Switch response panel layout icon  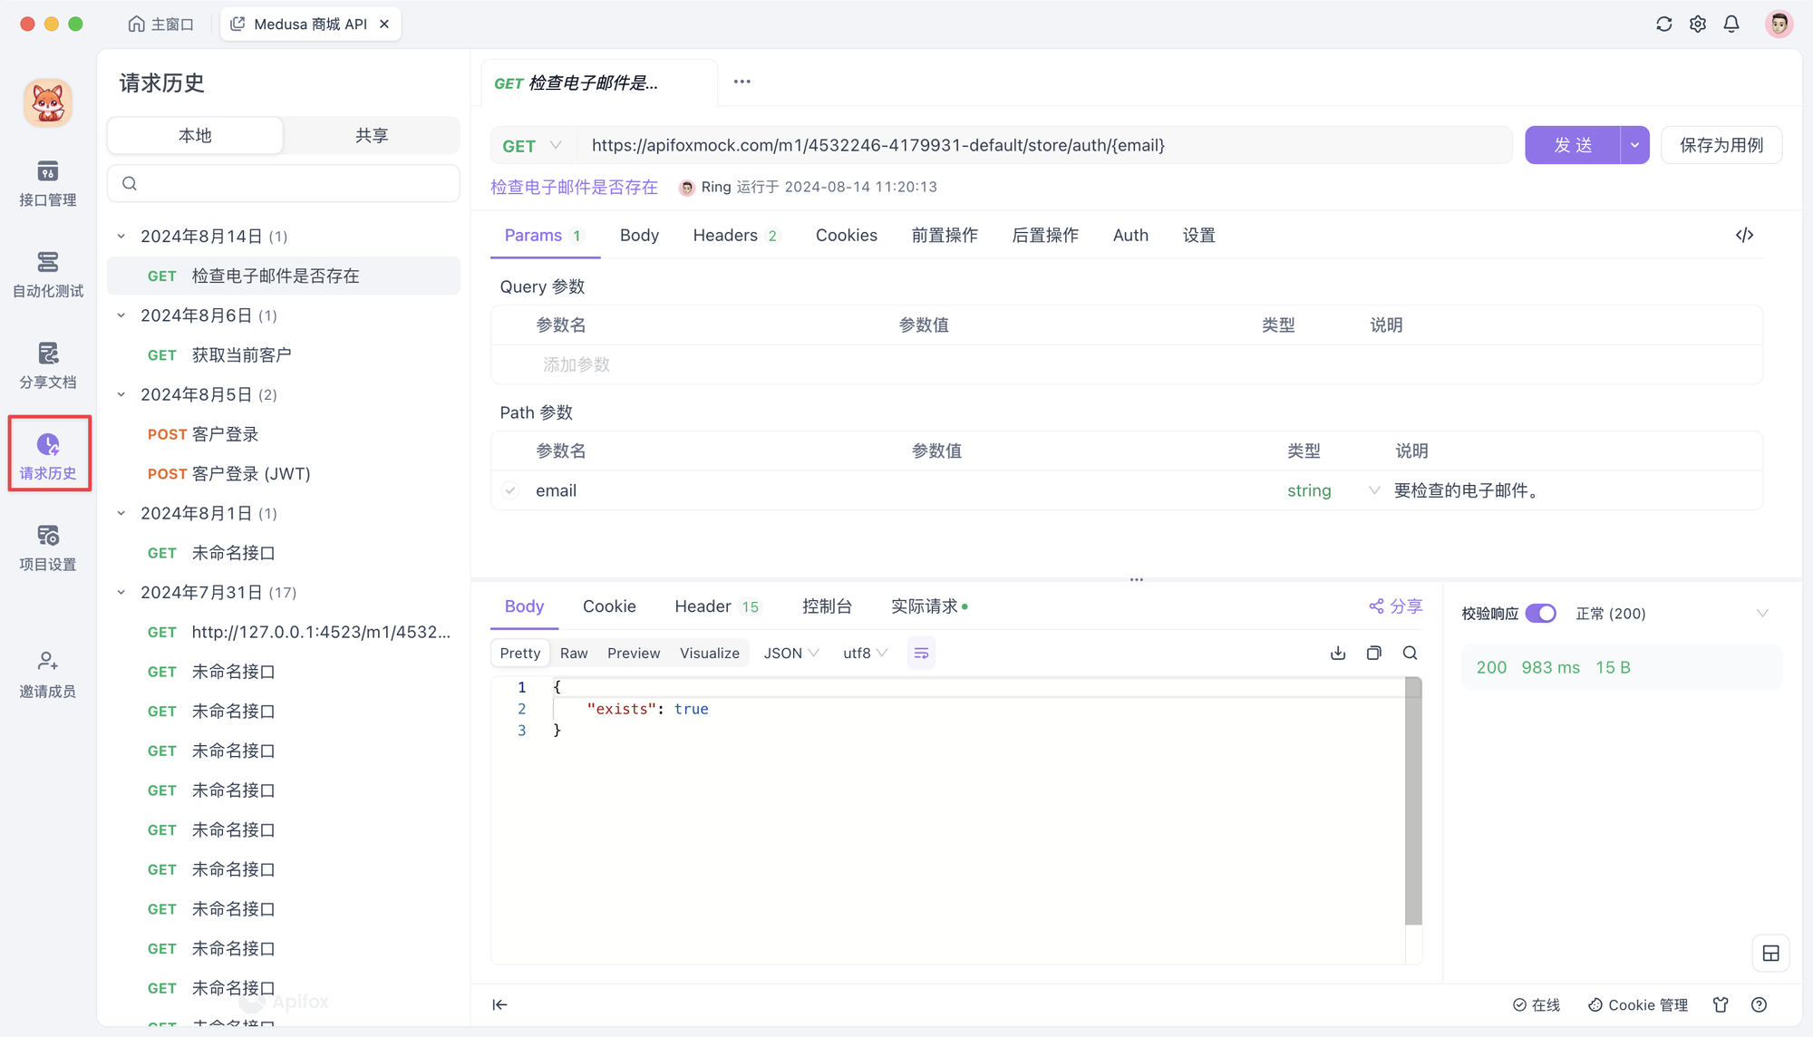coord(1770,954)
